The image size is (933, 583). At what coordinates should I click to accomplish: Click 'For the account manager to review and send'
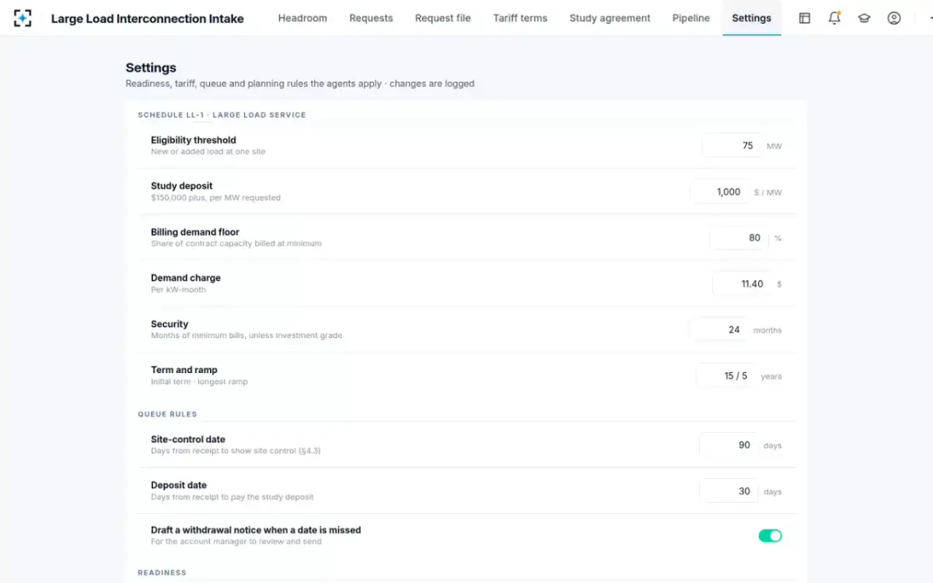[236, 542]
